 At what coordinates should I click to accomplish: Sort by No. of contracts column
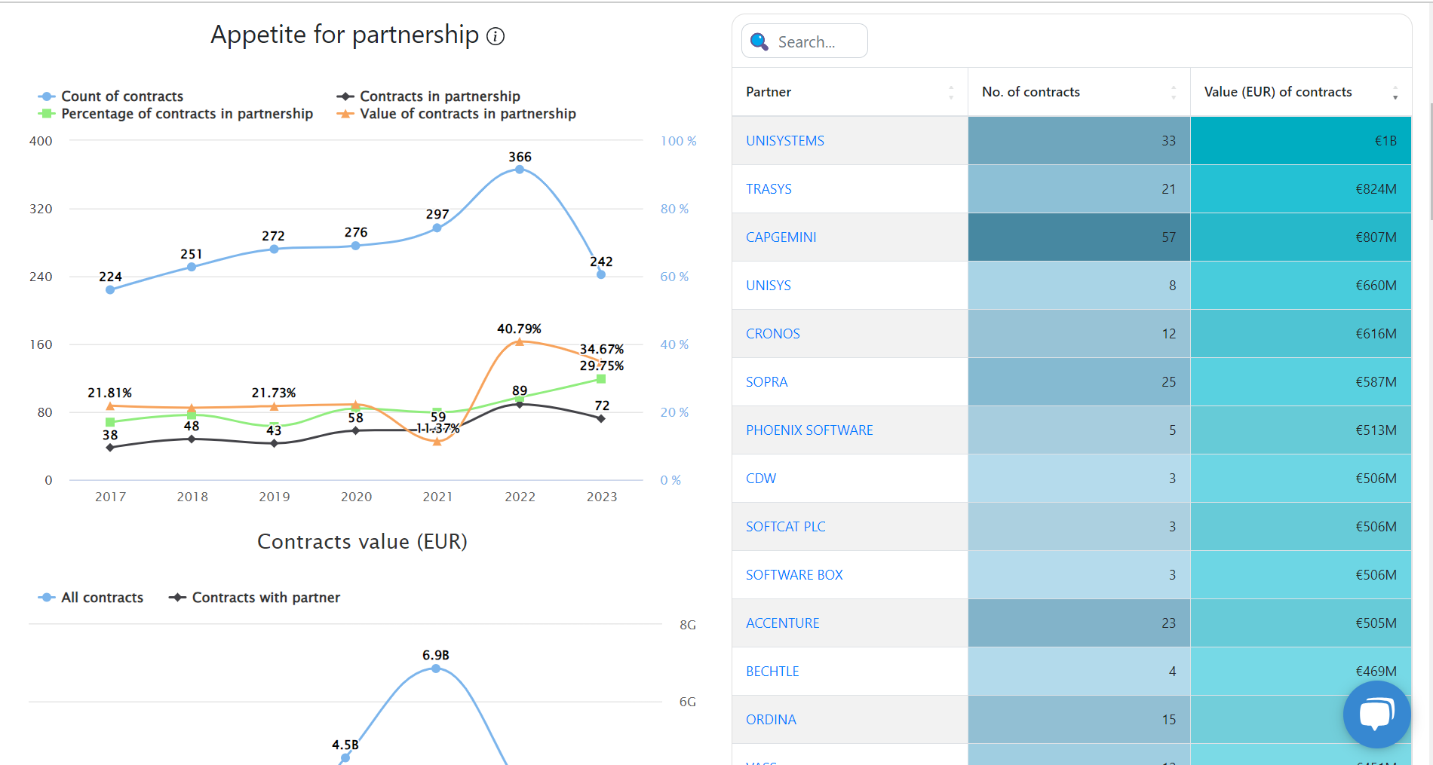pyautogui.click(x=1173, y=92)
